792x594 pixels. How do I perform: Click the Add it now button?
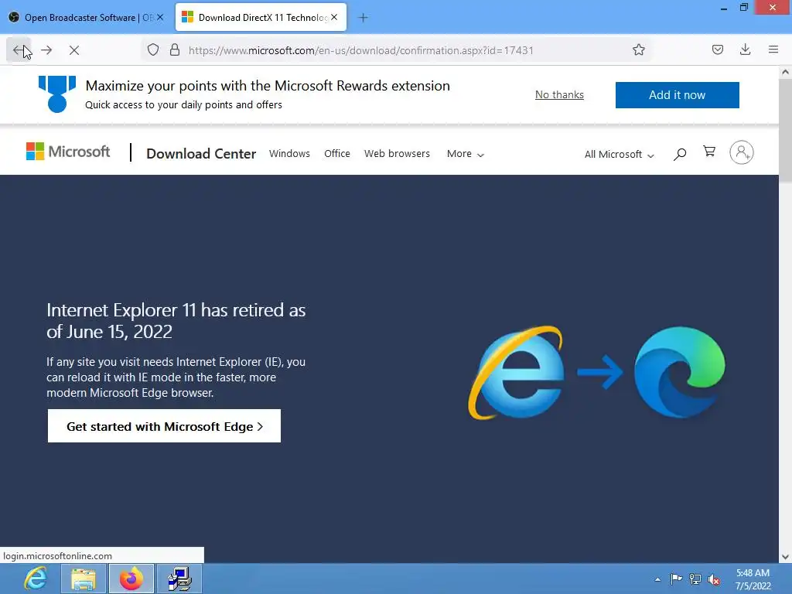(x=677, y=95)
